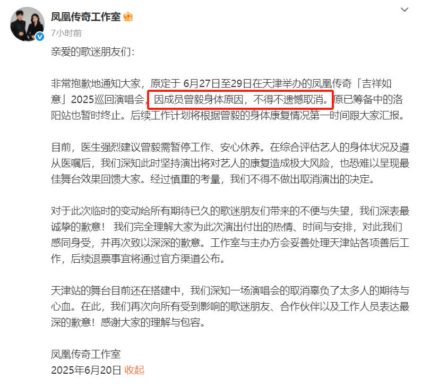Open the 凤凰传奇工作室 account name at top

pos(86,17)
